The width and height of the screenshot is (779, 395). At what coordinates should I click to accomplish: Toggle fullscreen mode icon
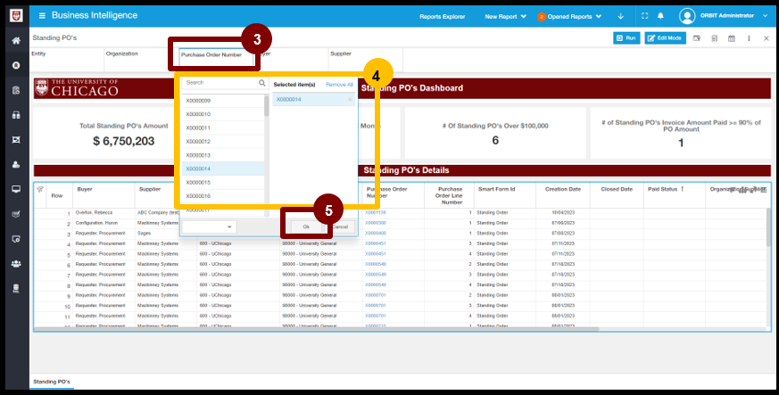(645, 16)
